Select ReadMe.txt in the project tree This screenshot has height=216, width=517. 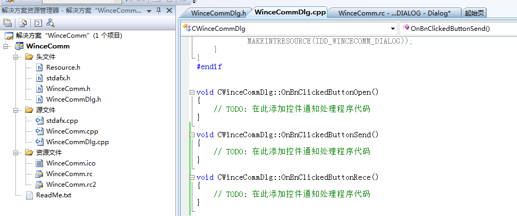[x=53, y=195]
